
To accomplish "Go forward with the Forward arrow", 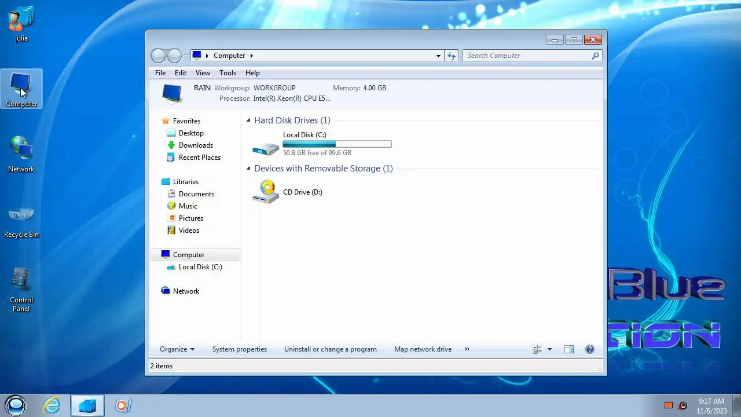I will click(174, 56).
